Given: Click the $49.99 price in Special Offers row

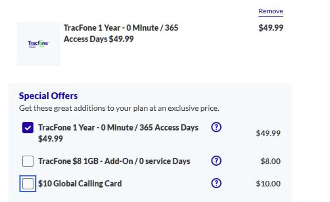Looking at the screenshot, I should tap(268, 133).
